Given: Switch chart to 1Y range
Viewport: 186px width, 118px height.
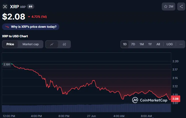Looking at the screenshot, I should tap(150, 44).
